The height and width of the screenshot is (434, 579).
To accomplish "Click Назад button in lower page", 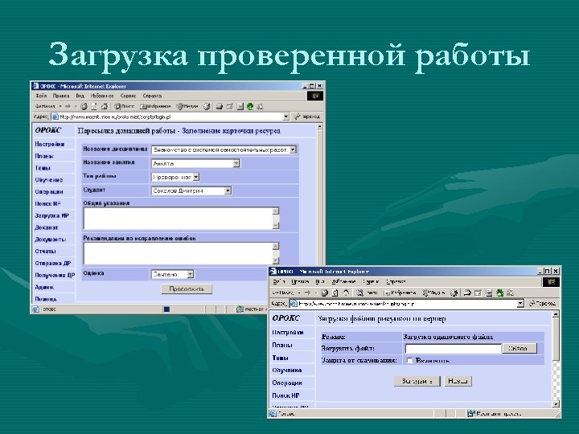I will tap(458, 381).
